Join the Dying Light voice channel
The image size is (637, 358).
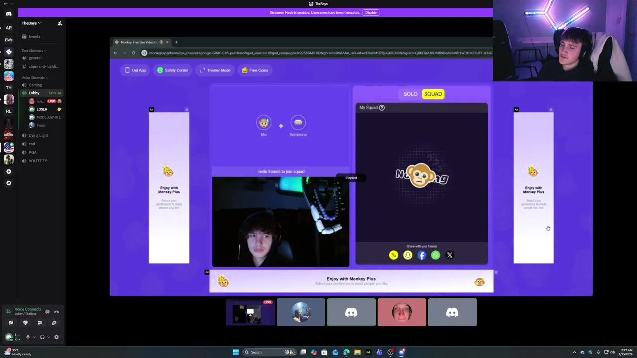(42, 135)
